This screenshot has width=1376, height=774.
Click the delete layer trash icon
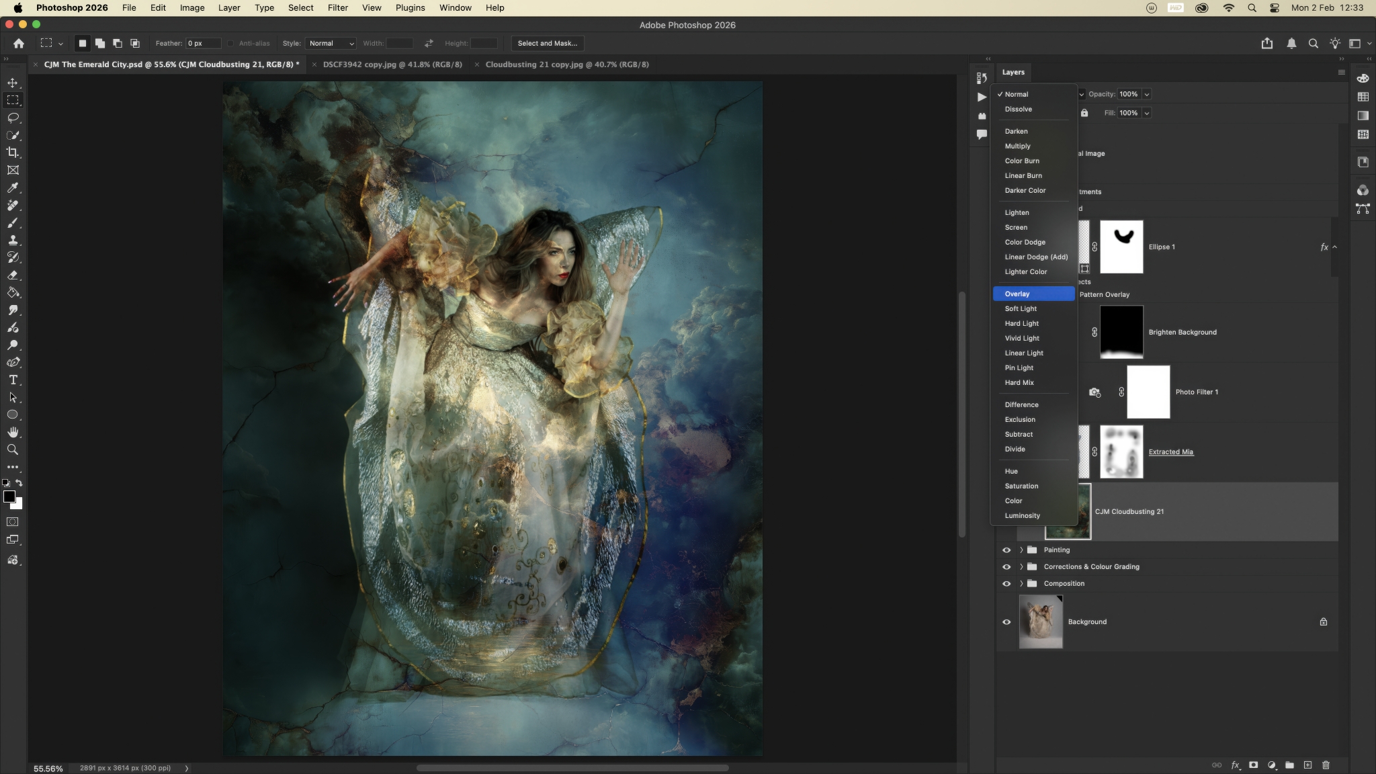click(1326, 765)
